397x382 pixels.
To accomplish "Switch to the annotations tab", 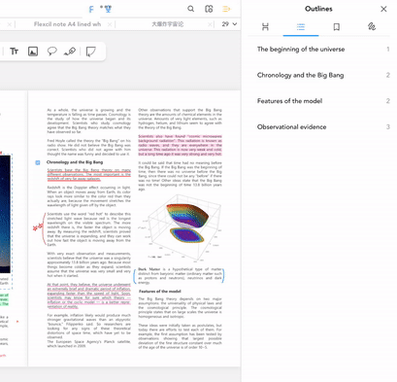I will 372,26.
